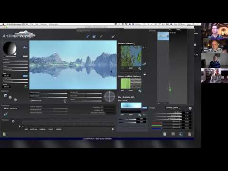Click the circular crosshair compass control
This screenshot has height=171, width=228.
tap(109, 96)
